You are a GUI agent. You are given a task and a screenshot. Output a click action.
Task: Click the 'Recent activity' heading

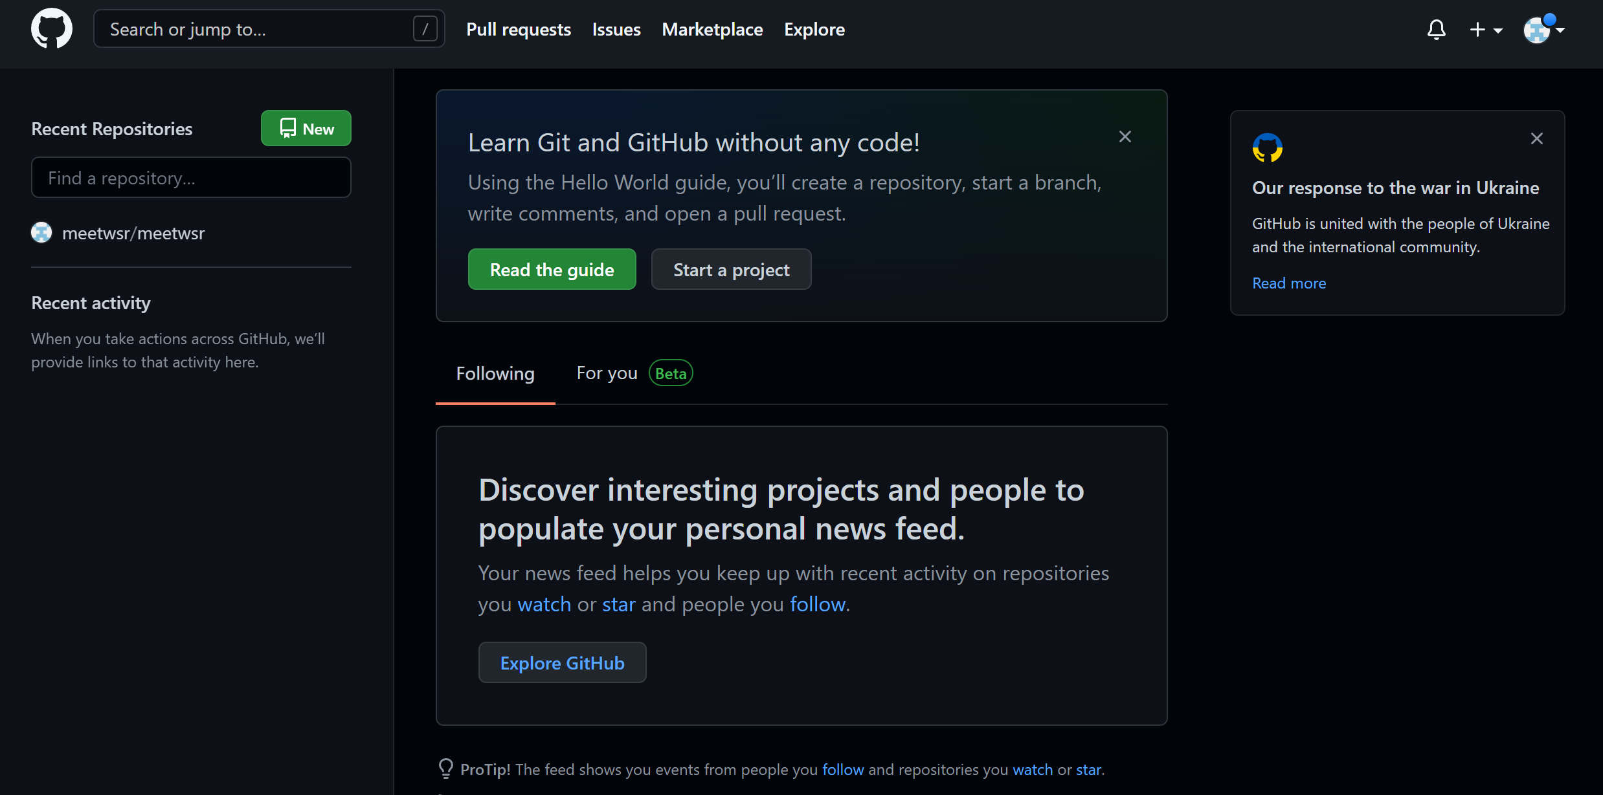click(x=91, y=303)
